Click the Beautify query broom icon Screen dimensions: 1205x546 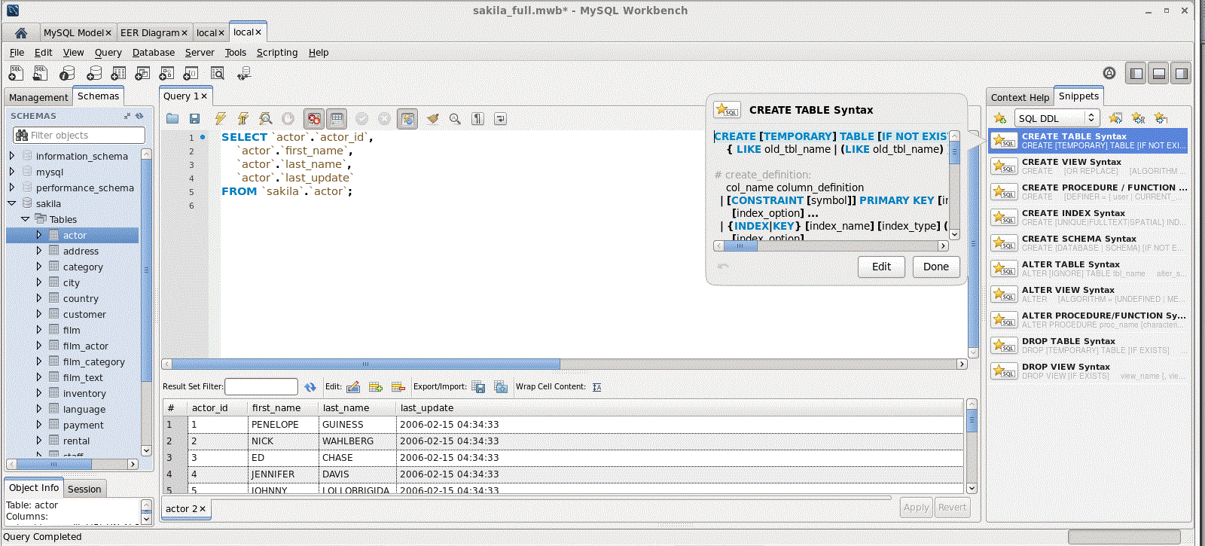[432, 119]
